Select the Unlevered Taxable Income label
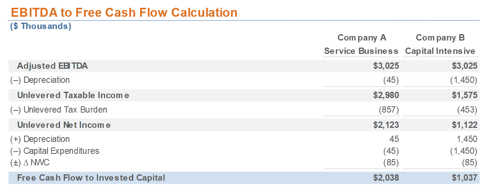This screenshot has width=489, height=194. [x=73, y=95]
